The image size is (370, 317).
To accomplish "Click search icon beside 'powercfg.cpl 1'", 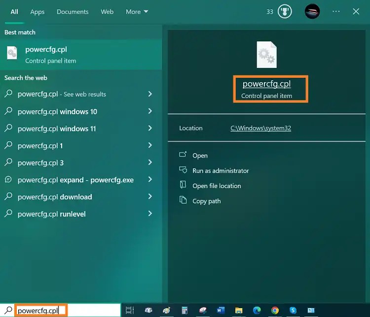I will [x=8, y=145].
